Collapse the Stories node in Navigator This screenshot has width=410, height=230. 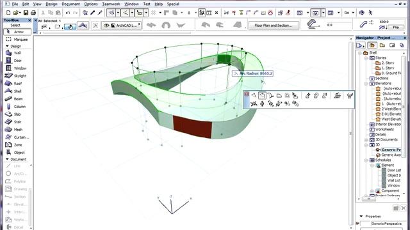[x=366, y=58]
